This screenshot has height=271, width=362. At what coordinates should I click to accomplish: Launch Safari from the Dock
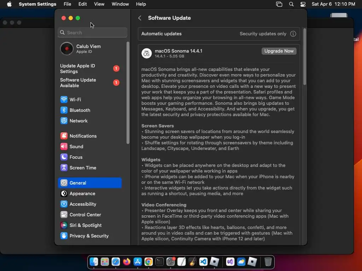click(116, 262)
